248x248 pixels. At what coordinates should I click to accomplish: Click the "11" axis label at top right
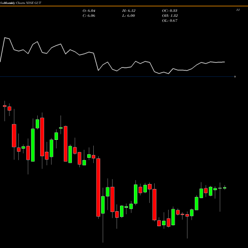pos(238,10)
